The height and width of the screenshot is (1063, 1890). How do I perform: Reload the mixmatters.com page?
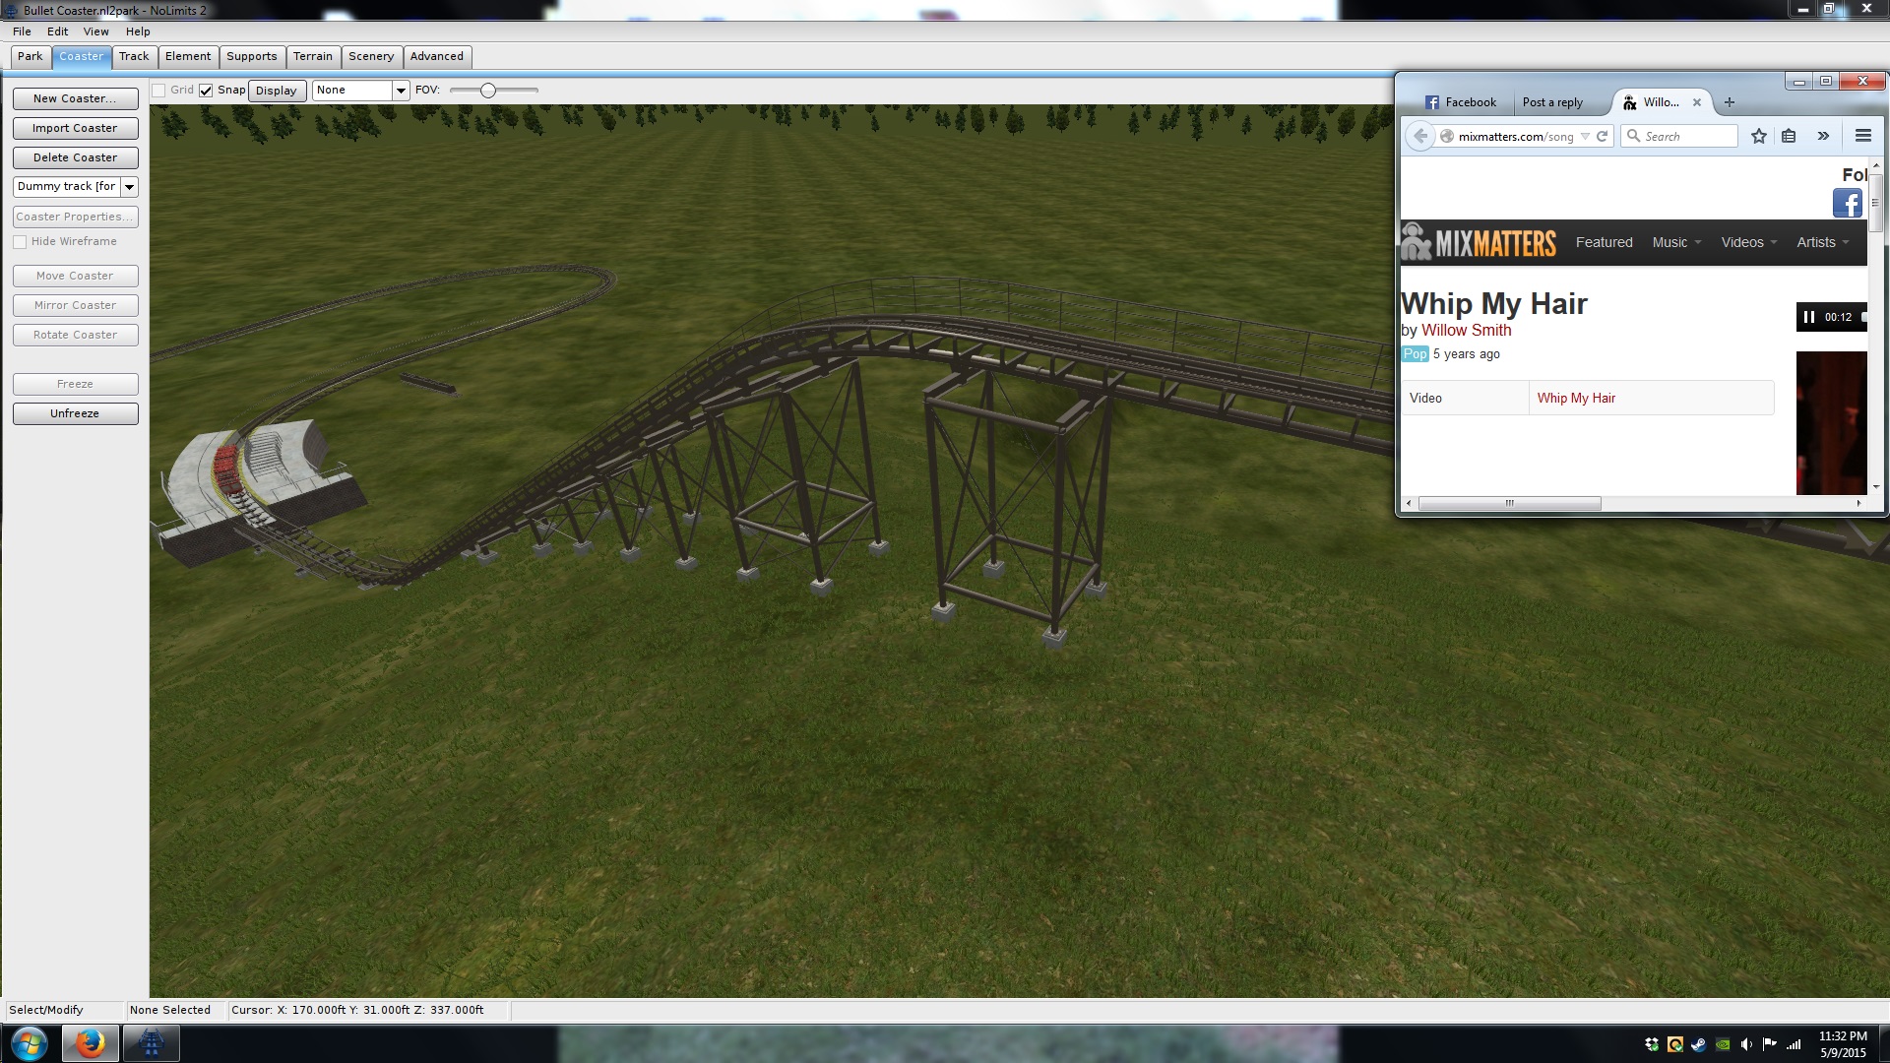[x=1603, y=137]
